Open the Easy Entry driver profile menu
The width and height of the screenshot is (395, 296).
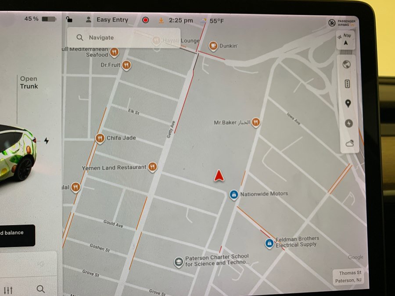pyautogui.click(x=108, y=20)
